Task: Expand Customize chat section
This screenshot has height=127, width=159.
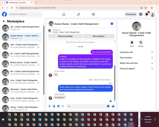Action: (136, 52)
